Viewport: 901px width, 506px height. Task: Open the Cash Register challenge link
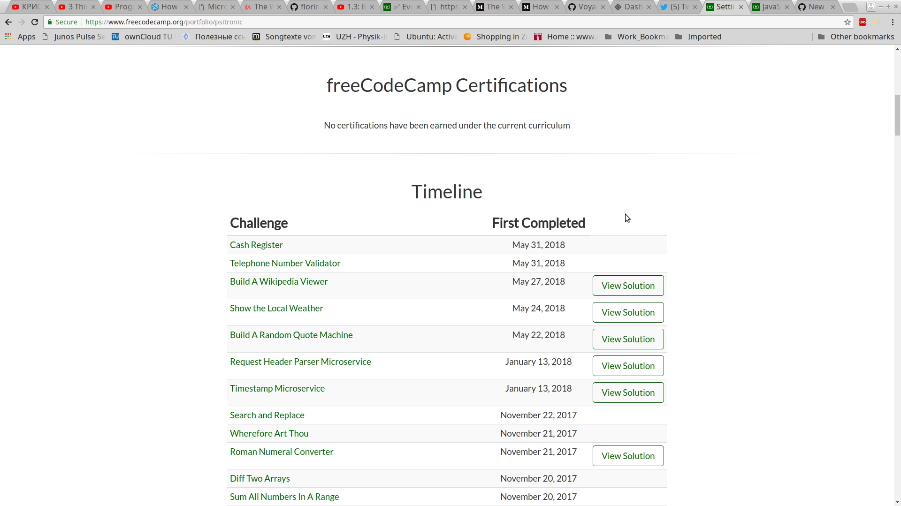pyautogui.click(x=256, y=245)
